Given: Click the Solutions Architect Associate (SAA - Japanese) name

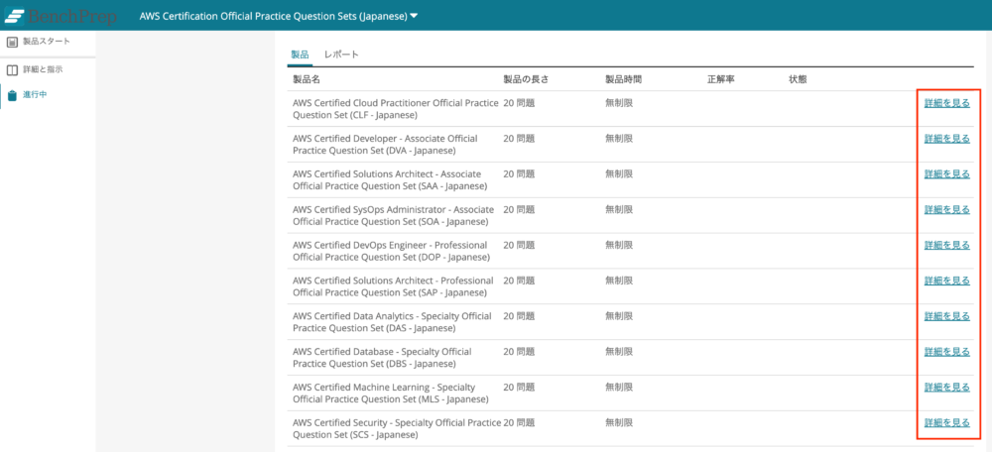Looking at the screenshot, I should [x=390, y=179].
